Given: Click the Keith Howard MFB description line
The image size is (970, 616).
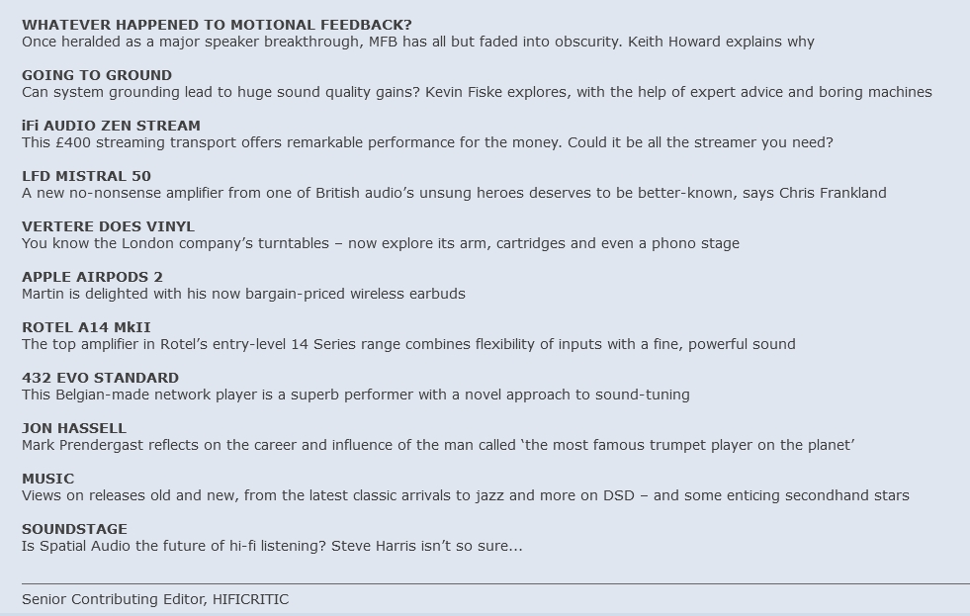Looking at the screenshot, I should 417,42.
